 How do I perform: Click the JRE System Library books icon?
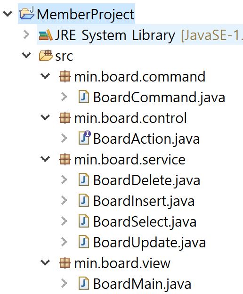[46, 35]
